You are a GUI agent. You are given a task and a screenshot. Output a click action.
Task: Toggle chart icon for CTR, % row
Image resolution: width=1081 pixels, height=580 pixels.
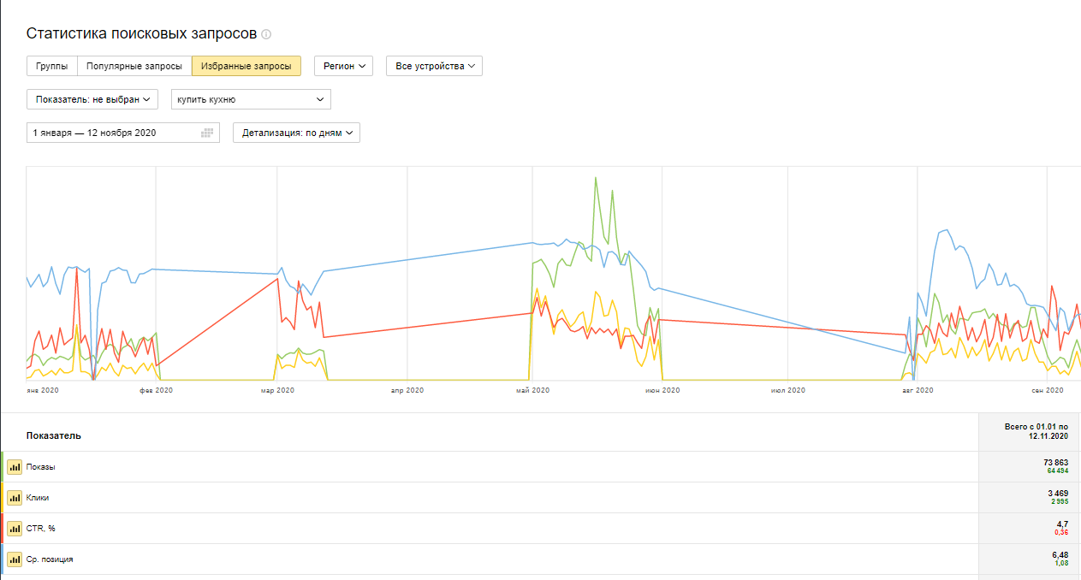click(15, 529)
